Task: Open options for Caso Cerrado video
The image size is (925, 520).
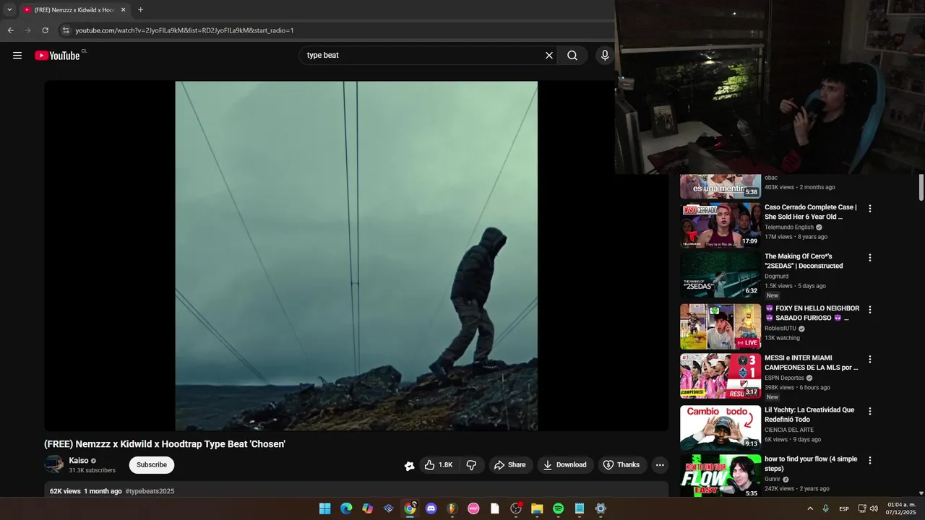Action: point(870,209)
